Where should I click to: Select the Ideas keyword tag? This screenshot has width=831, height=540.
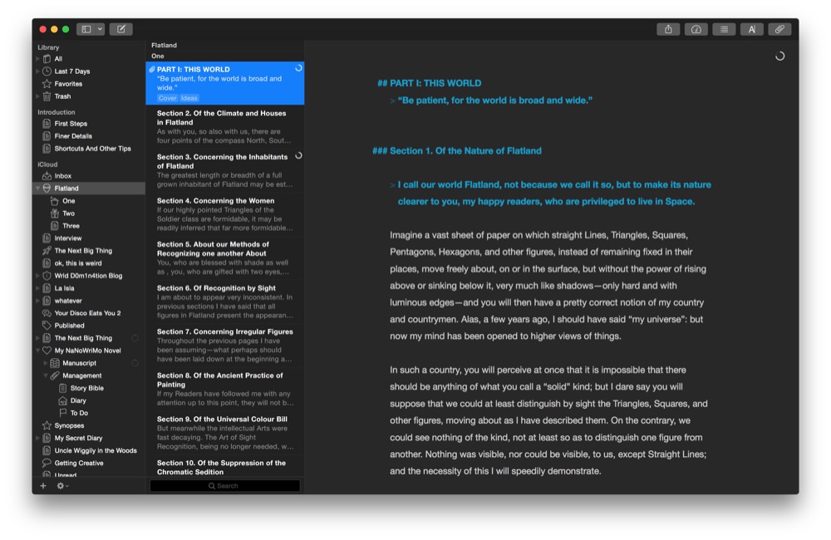click(189, 98)
